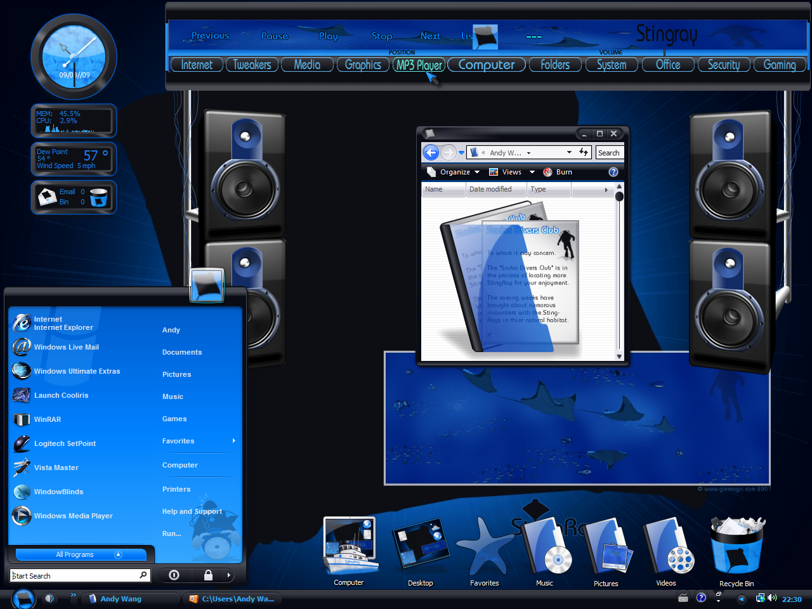
Task: Open the Office tab
Action: pos(668,65)
